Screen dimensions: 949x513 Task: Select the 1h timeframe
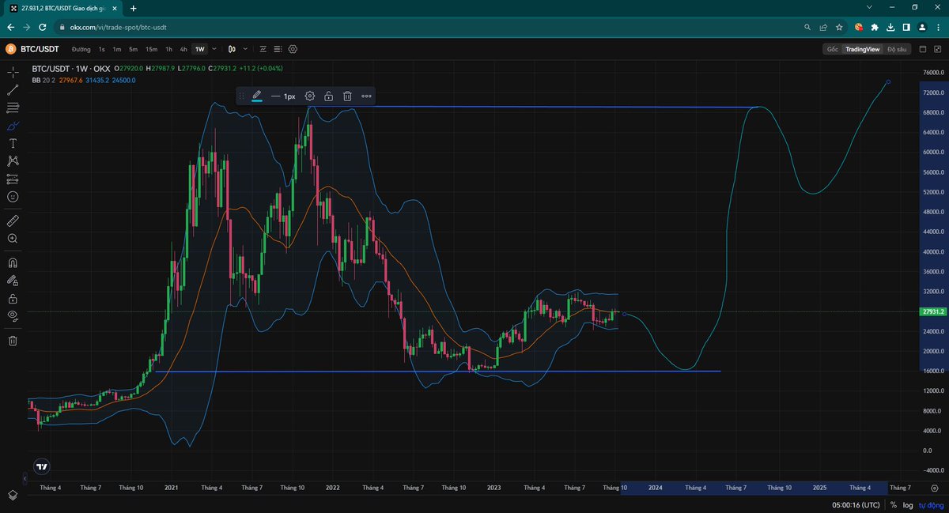(168, 49)
